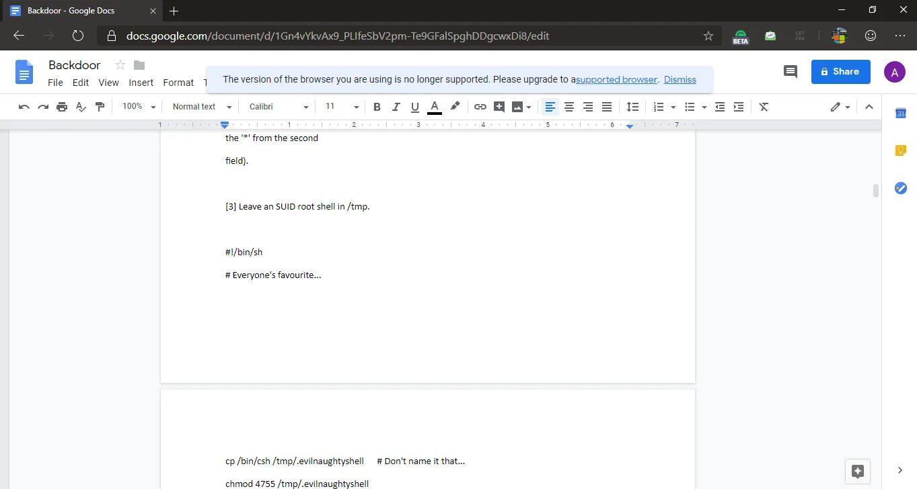Star the Backdoor document
This screenshot has height=489, width=917.
click(120, 65)
